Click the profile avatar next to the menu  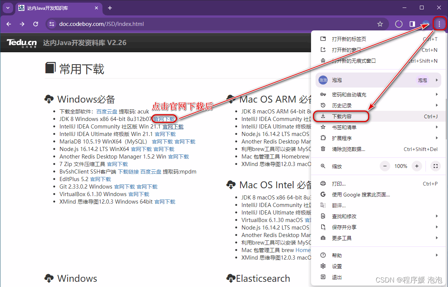pyautogui.click(x=425, y=24)
